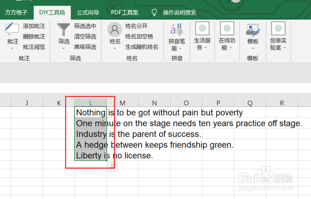Click 高级筛选 button

click(85, 47)
